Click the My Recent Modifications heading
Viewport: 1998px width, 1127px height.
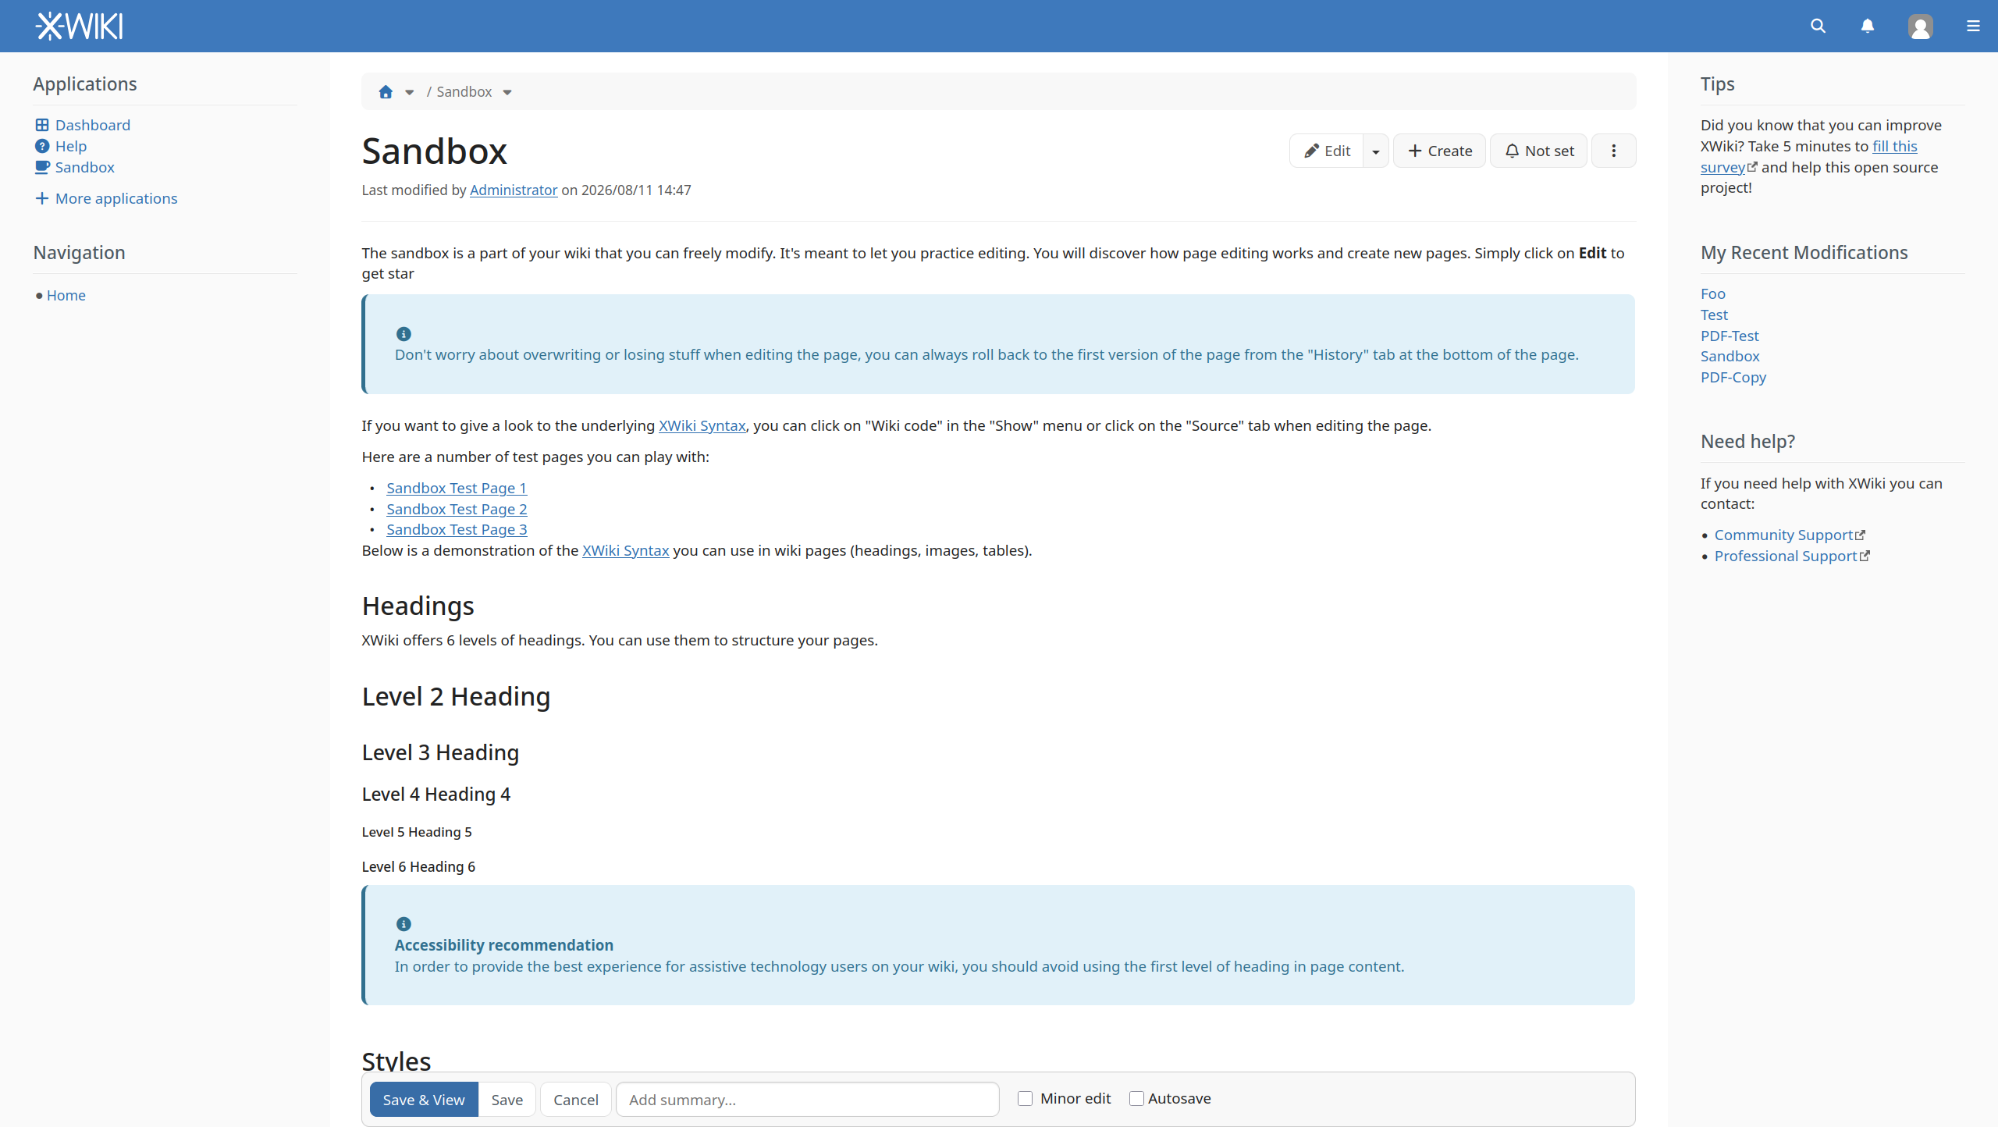coord(1804,253)
